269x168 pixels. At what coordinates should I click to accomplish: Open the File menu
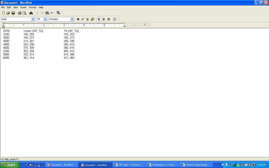click(3, 7)
